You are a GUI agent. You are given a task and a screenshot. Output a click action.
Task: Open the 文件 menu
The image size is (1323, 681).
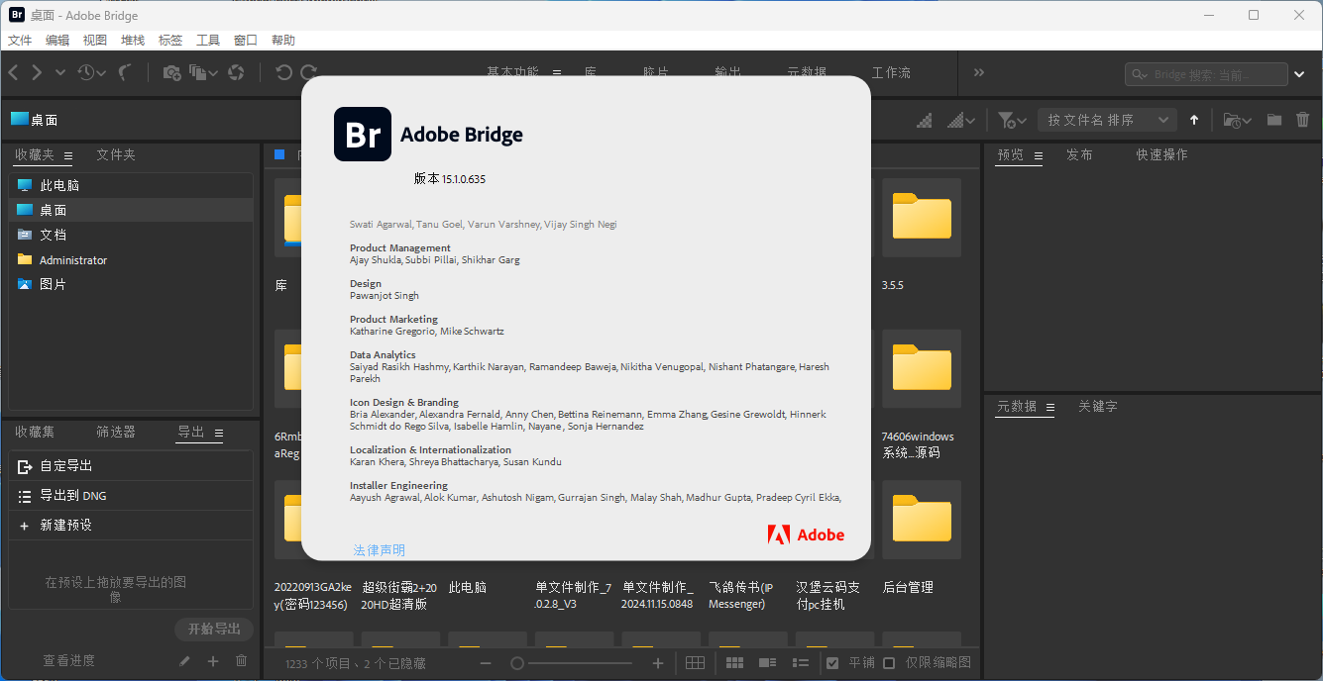pos(20,41)
